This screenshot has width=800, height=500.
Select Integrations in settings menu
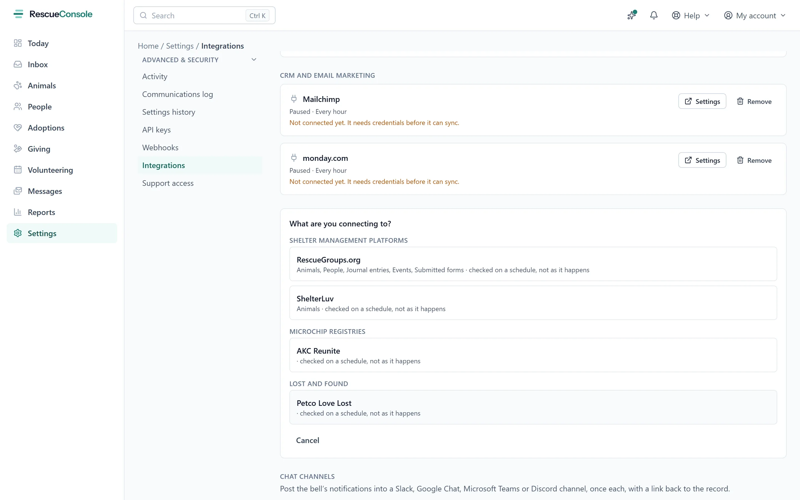(x=200, y=165)
